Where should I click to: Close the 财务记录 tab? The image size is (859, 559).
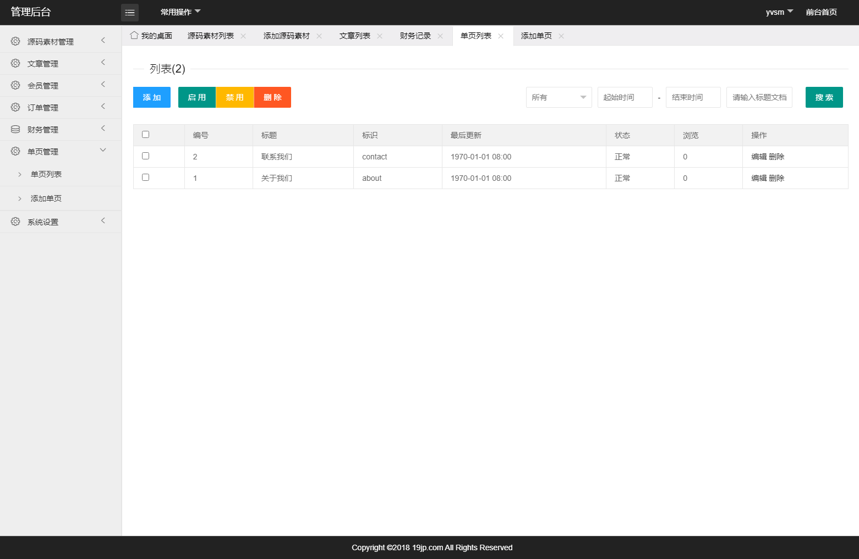point(440,36)
